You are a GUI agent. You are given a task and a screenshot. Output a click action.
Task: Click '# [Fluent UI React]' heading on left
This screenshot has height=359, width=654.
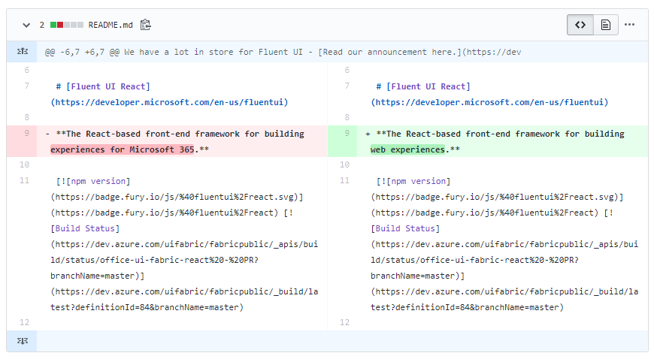tap(103, 86)
